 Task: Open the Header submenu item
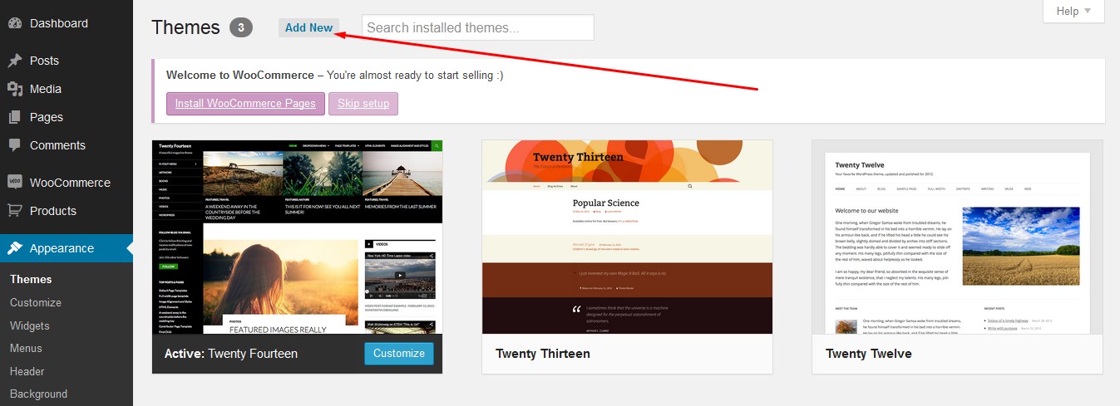(x=27, y=371)
